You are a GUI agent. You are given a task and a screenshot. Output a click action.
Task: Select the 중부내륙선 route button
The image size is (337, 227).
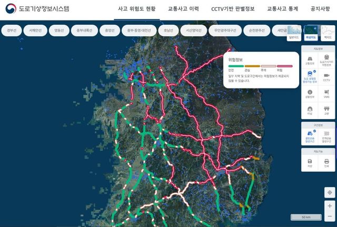point(84,31)
